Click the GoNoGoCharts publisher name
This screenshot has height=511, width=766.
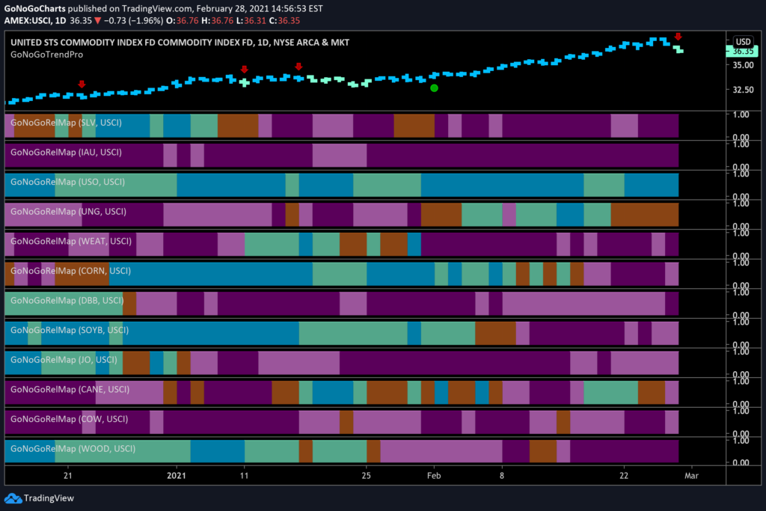click(34, 8)
